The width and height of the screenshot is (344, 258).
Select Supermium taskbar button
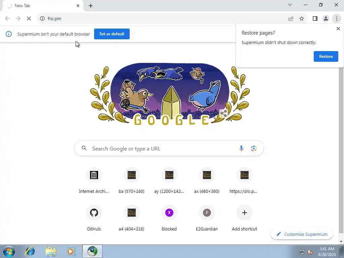pos(92,251)
